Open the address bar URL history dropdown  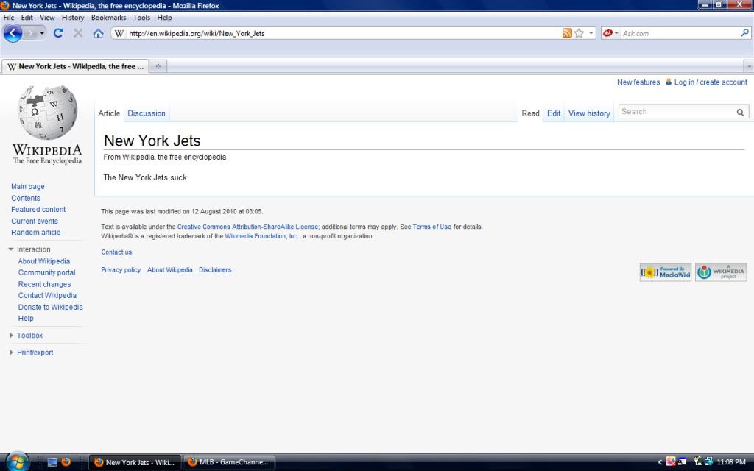point(591,33)
